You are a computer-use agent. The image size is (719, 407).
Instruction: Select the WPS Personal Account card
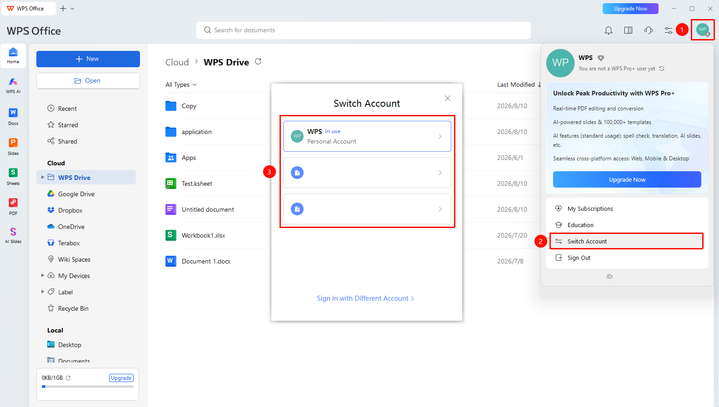(x=367, y=136)
